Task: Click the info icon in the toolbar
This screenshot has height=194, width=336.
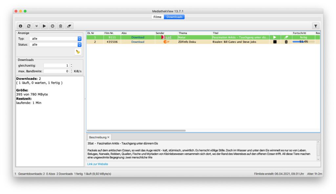Action: 21,26
